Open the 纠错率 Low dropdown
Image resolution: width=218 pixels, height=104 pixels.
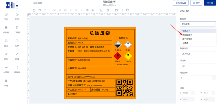pos(198,66)
